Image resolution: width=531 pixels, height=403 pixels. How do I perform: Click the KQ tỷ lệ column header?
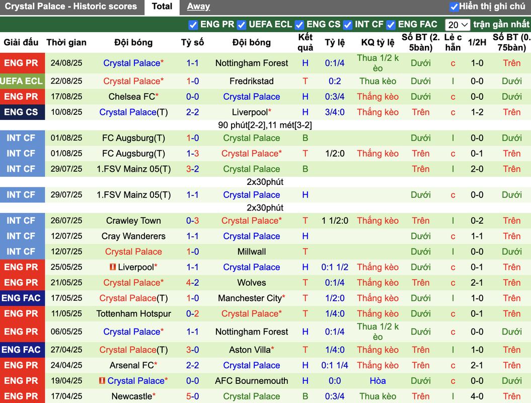tap(377, 42)
